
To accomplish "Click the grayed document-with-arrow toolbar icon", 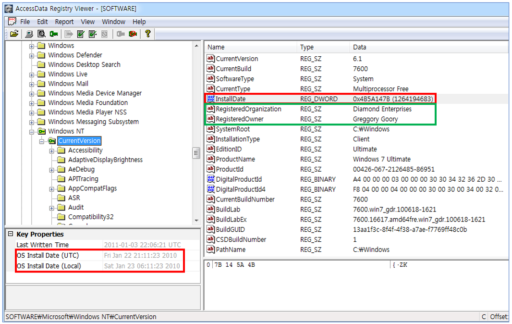I will 69,34.
